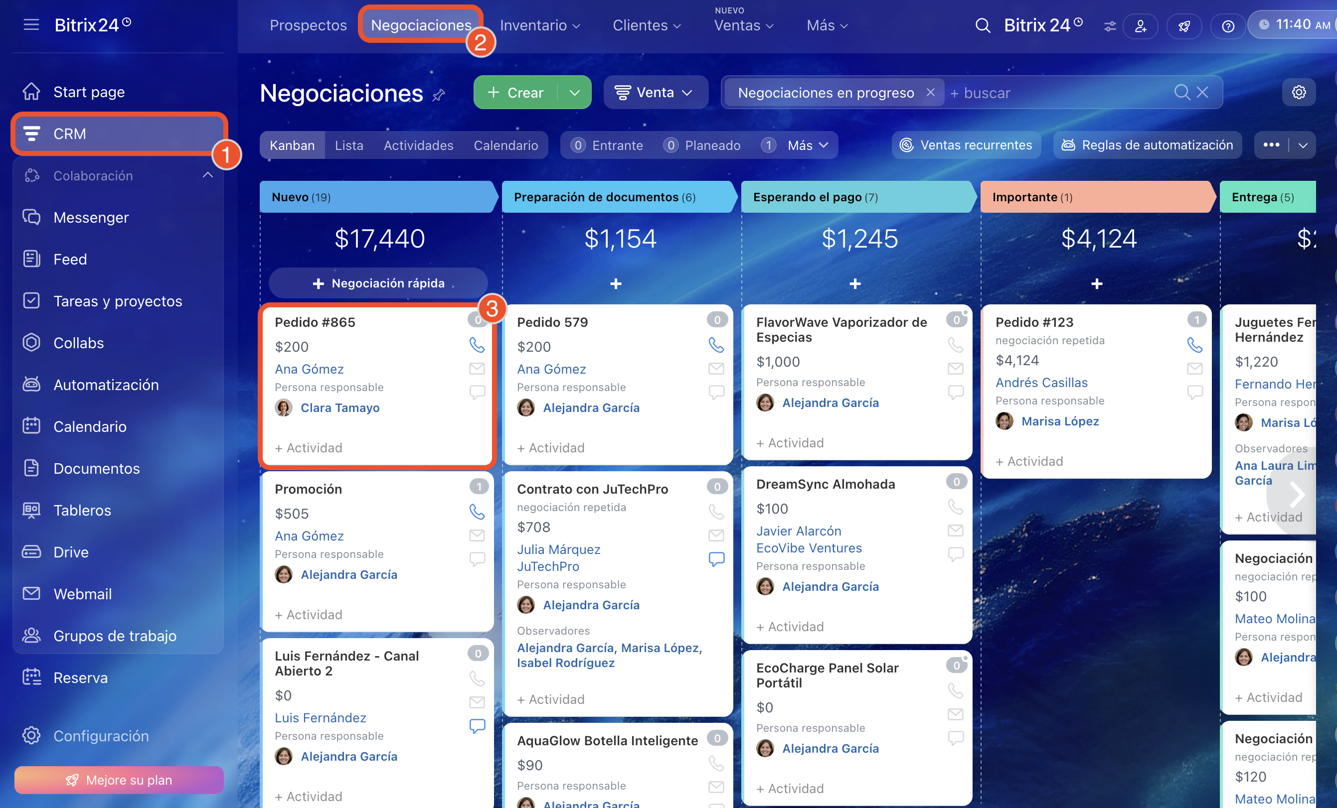The height and width of the screenshot is (808, 1337).
Task: Open Ana Gómez contact on Promoción card
Action: (309, 536)
